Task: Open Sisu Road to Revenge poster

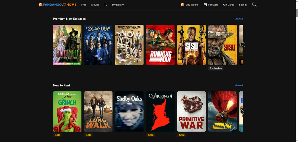Action: pos(191,45)
